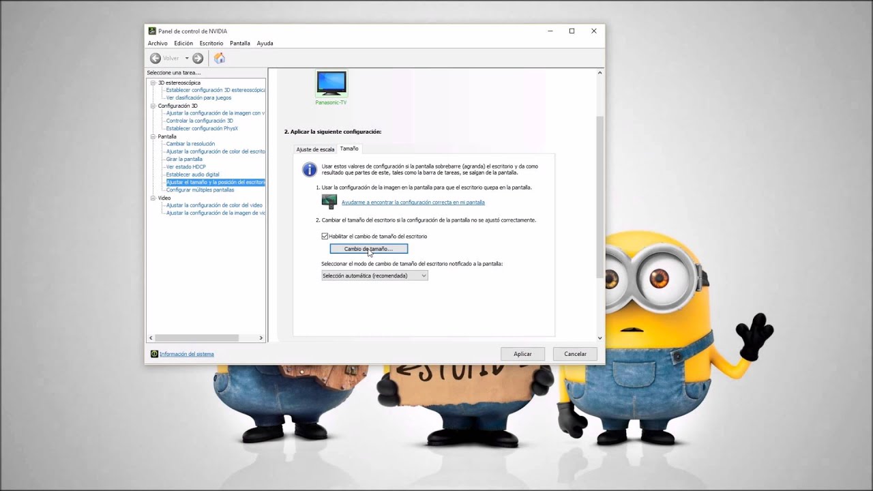Viewport: 873px width, 491px height.
Task: Select Controlar la configuración 3D
Action: [x=200, y=121]
